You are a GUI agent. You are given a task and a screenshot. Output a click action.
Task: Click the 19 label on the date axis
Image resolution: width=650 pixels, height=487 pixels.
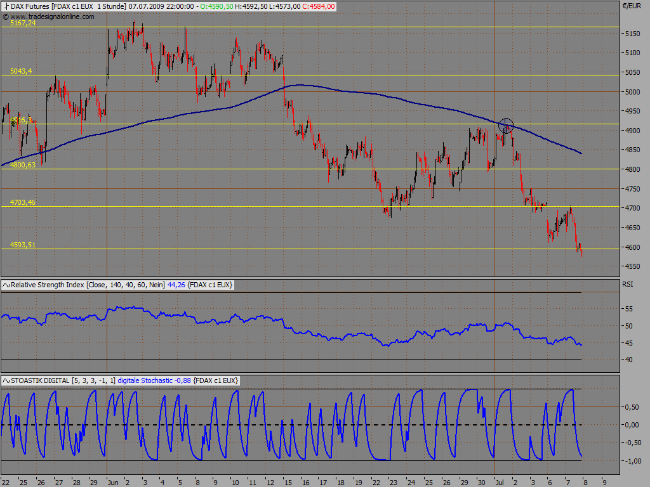(x=359, y=483)
